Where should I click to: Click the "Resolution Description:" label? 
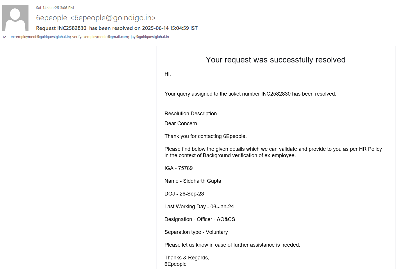191,114
